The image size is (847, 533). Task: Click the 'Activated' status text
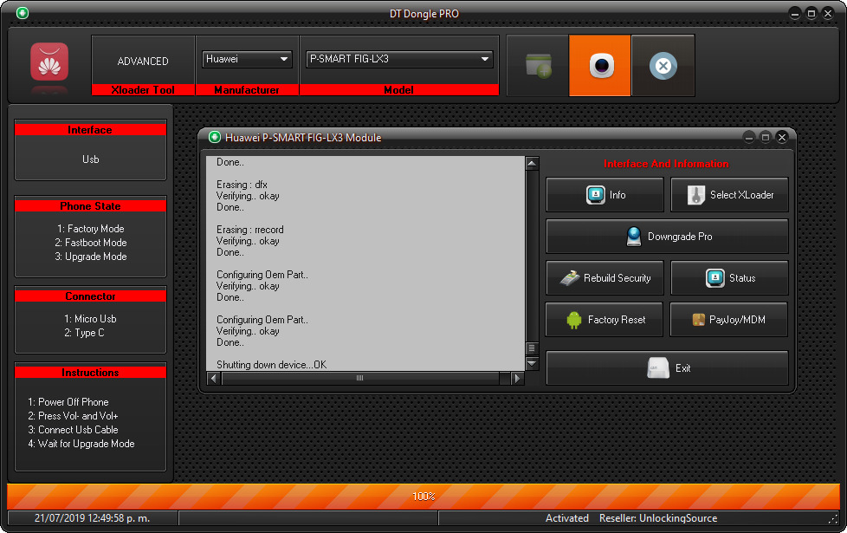point(567,518)
